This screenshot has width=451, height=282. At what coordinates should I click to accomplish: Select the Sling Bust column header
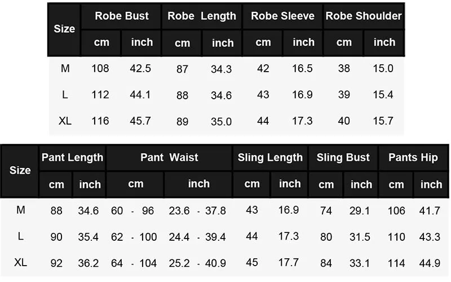pos(343,157)
